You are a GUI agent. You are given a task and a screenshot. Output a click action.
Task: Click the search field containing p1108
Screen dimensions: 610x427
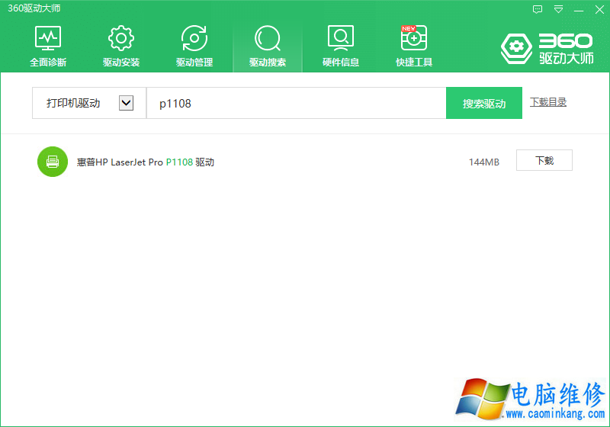[296, 103]
